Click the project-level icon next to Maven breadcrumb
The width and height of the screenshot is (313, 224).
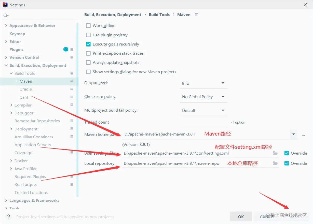click(196, 15)
